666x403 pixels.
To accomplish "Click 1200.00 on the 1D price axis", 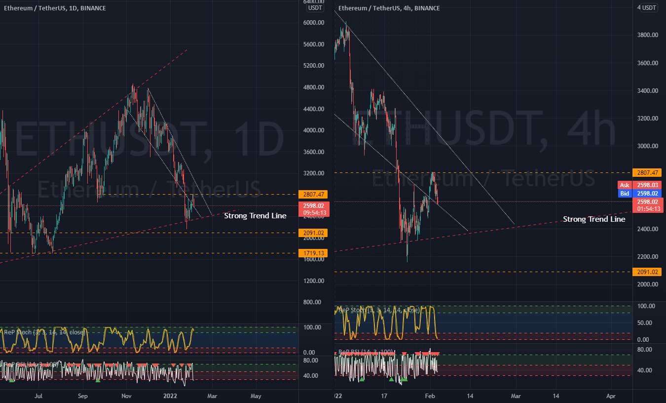I will (314, 281).
